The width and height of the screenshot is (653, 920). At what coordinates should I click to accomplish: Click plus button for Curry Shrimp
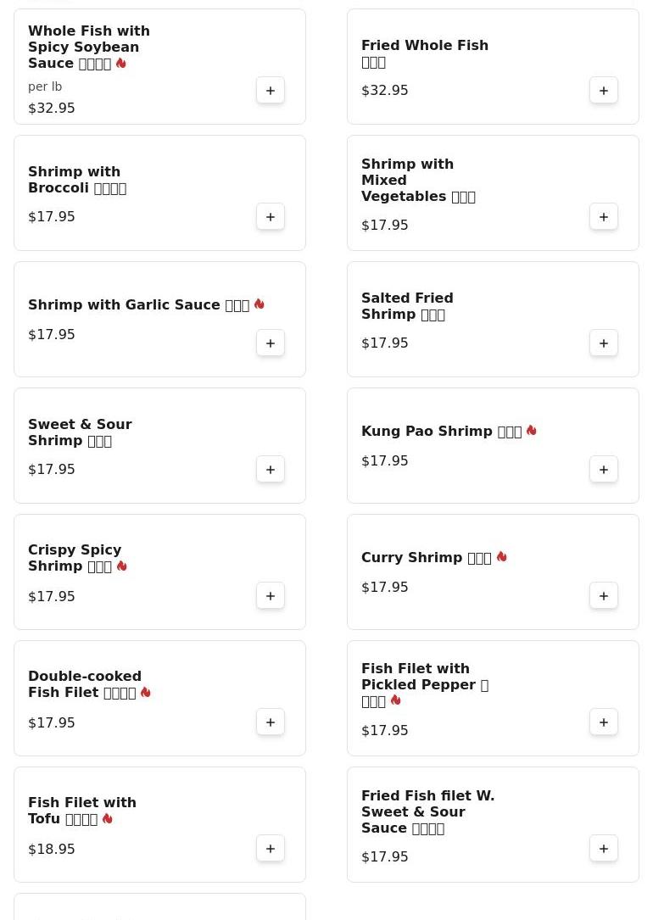click(x=604, y=596)
